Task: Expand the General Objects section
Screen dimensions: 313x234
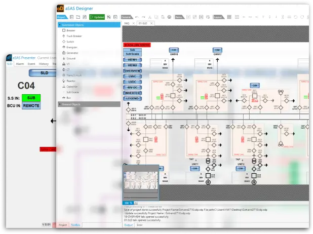Action: tap(60, 104)
